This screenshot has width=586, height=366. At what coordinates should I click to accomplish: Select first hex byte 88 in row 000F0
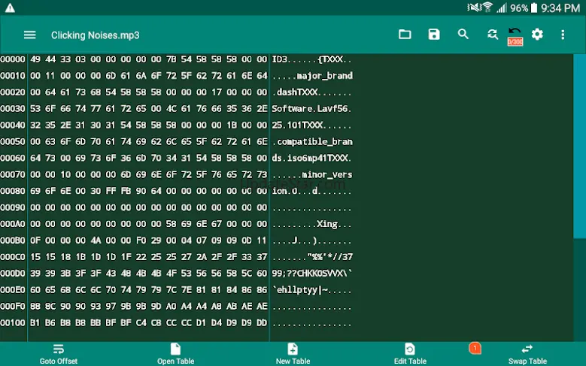(35, 306)
